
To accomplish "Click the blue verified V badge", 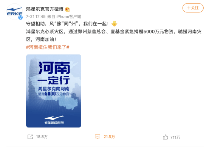I will [x=20, y=17].
